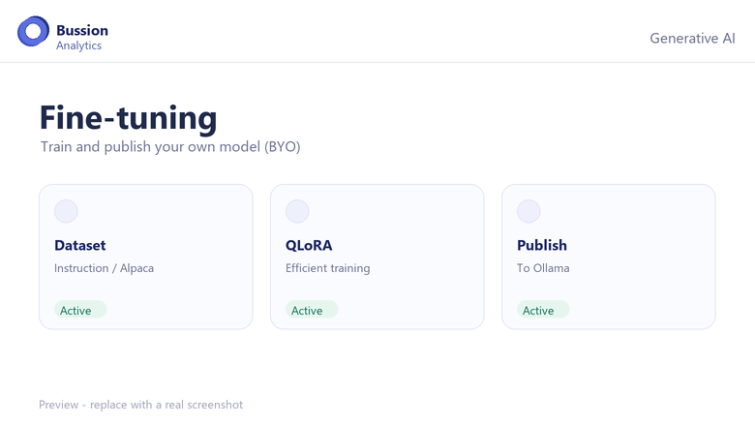Click the Active badge in QLoRA card
Image resolution: width=755 pixels, height=425 pixels.
click(312, 310)
